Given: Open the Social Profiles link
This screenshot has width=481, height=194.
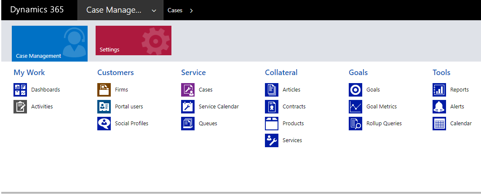Looking at the screenshot, I should click(131, 124).
